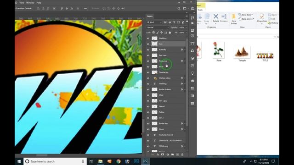Click Properties in File Explorer ribbon
This screenshot has height=165, width=294.
click(x=262, y=19)
